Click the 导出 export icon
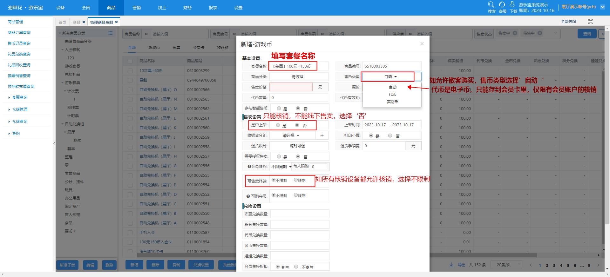Viewport: 610px width, 277px height. tap(451, 265)
